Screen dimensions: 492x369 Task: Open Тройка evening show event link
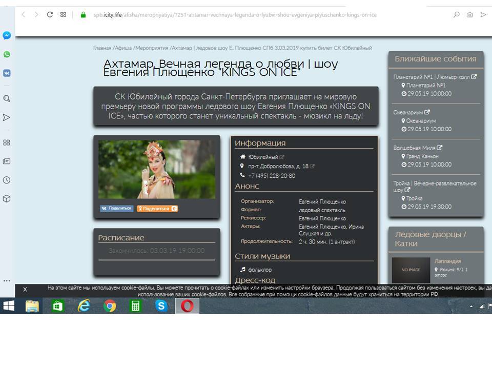[x=435, y=187]
